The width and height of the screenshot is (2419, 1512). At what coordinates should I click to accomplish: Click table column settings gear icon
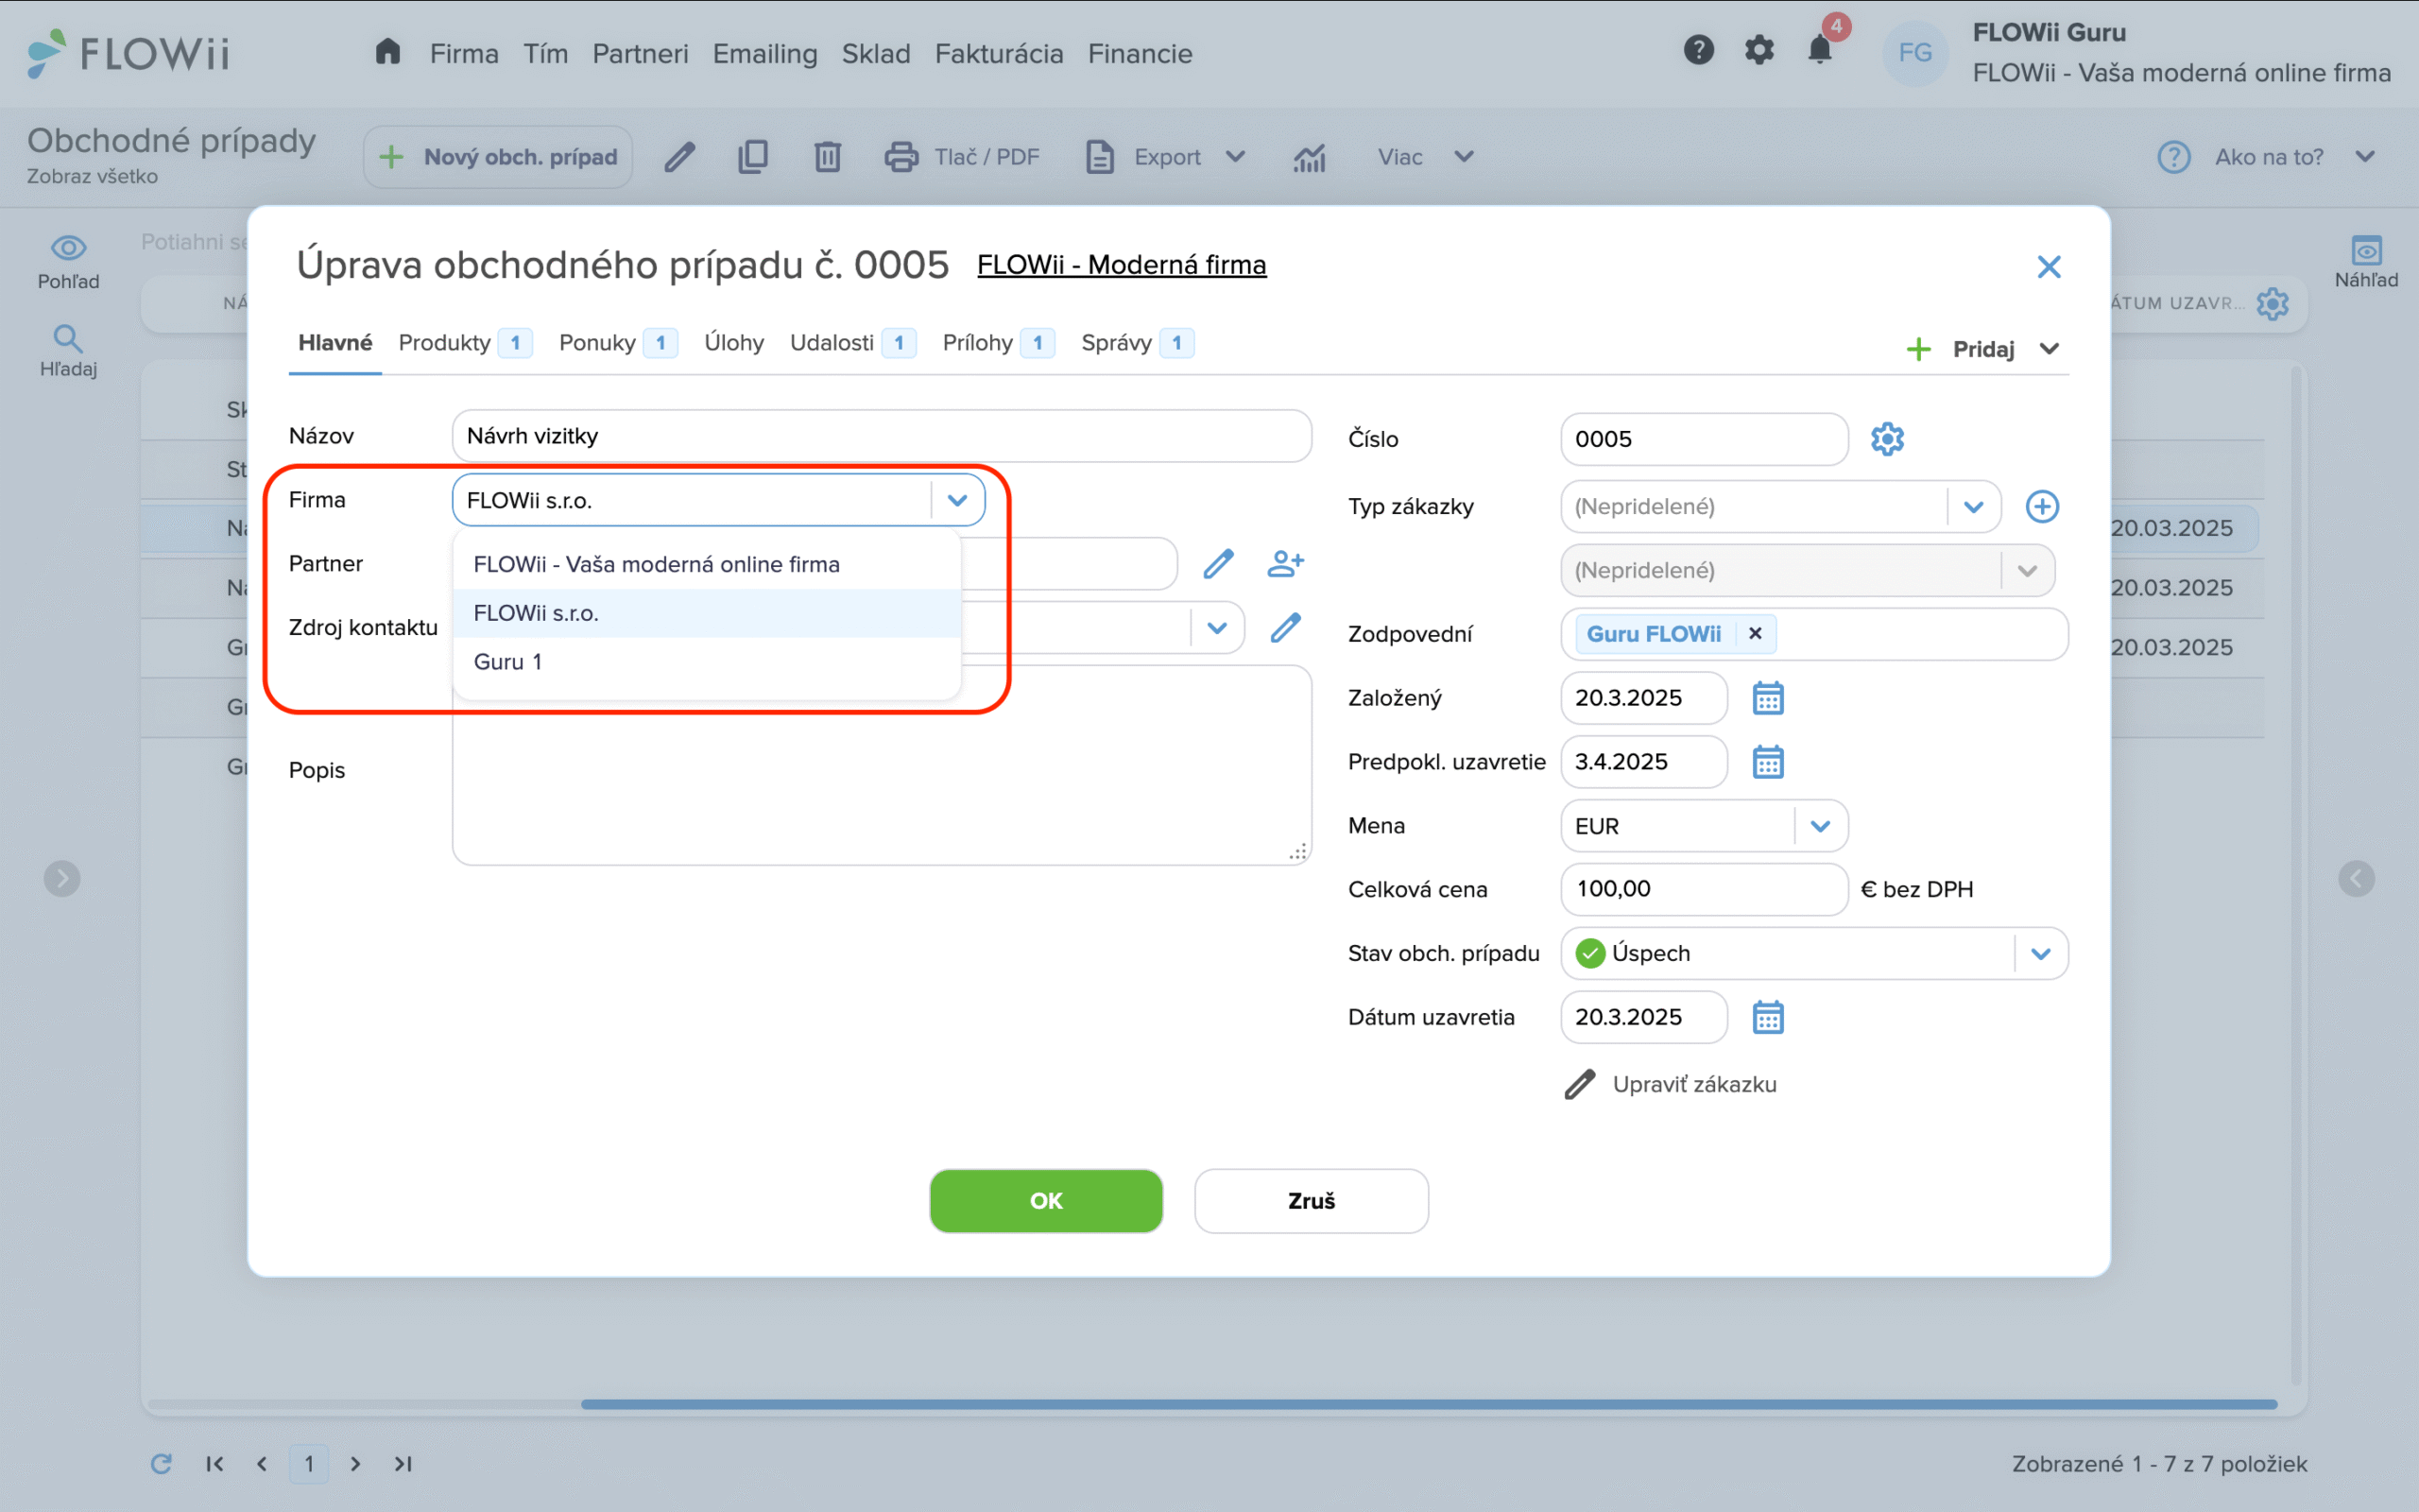2272,303
